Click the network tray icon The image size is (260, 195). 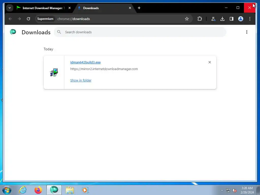228,190
